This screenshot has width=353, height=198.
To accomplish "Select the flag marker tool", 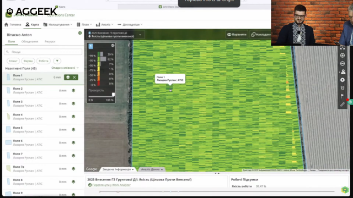I will 343,96.
